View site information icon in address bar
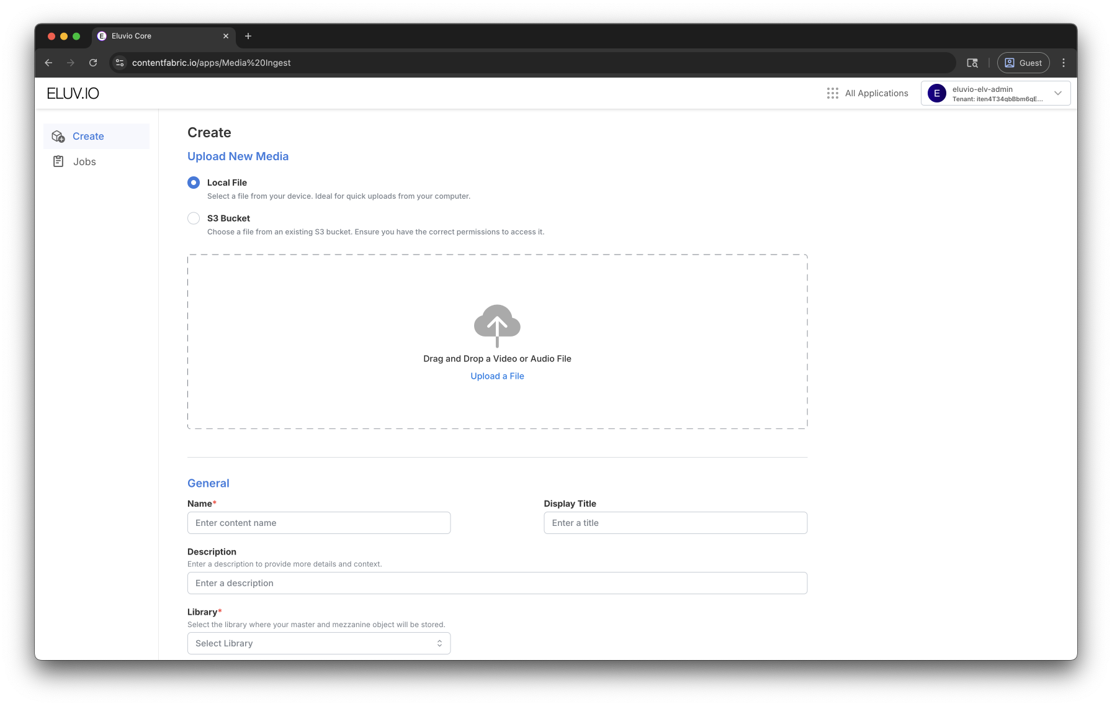 pos(120,63)
